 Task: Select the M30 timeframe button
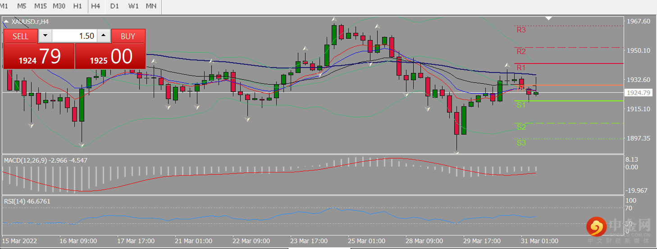[x=59, y=6]
